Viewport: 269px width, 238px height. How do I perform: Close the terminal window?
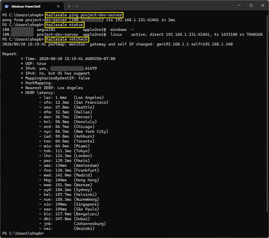click(263, 6)
